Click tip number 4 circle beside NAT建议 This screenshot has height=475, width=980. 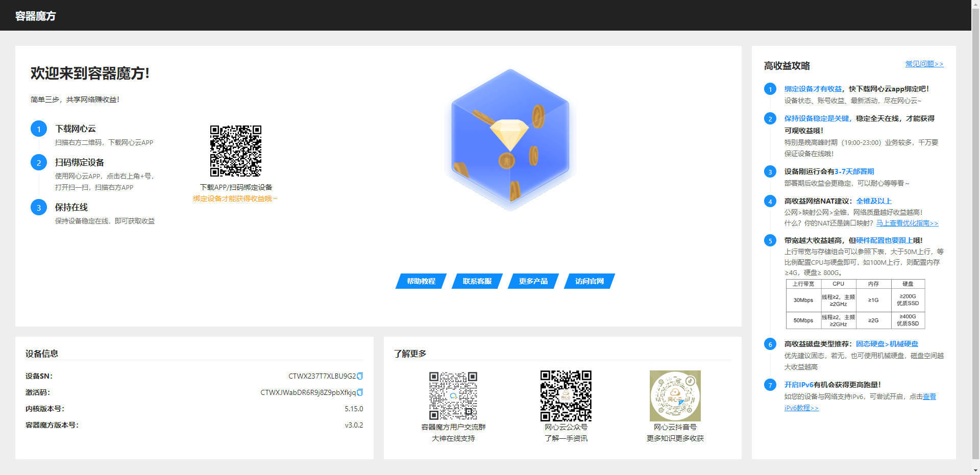click(x=770, y=202)
